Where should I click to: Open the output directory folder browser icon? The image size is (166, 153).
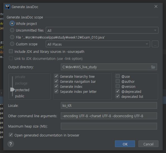coord(153,67)
